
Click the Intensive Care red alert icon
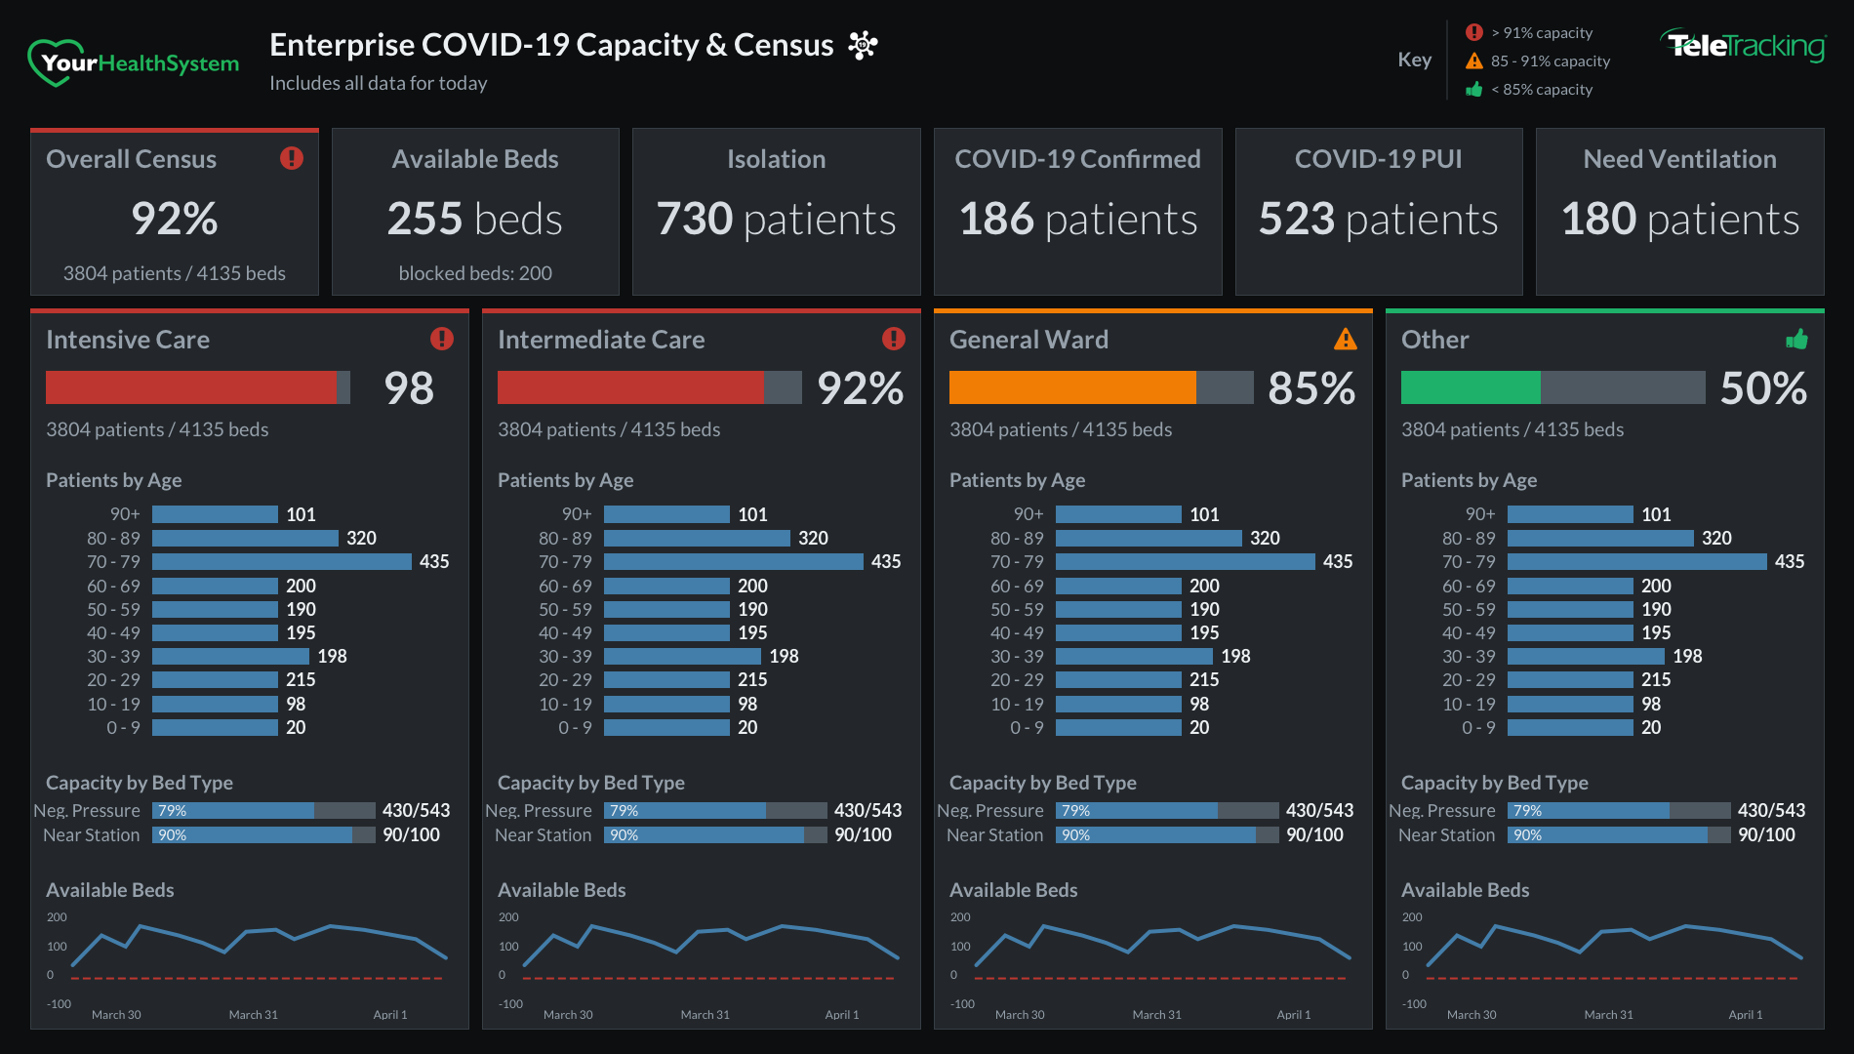[442, 339]
